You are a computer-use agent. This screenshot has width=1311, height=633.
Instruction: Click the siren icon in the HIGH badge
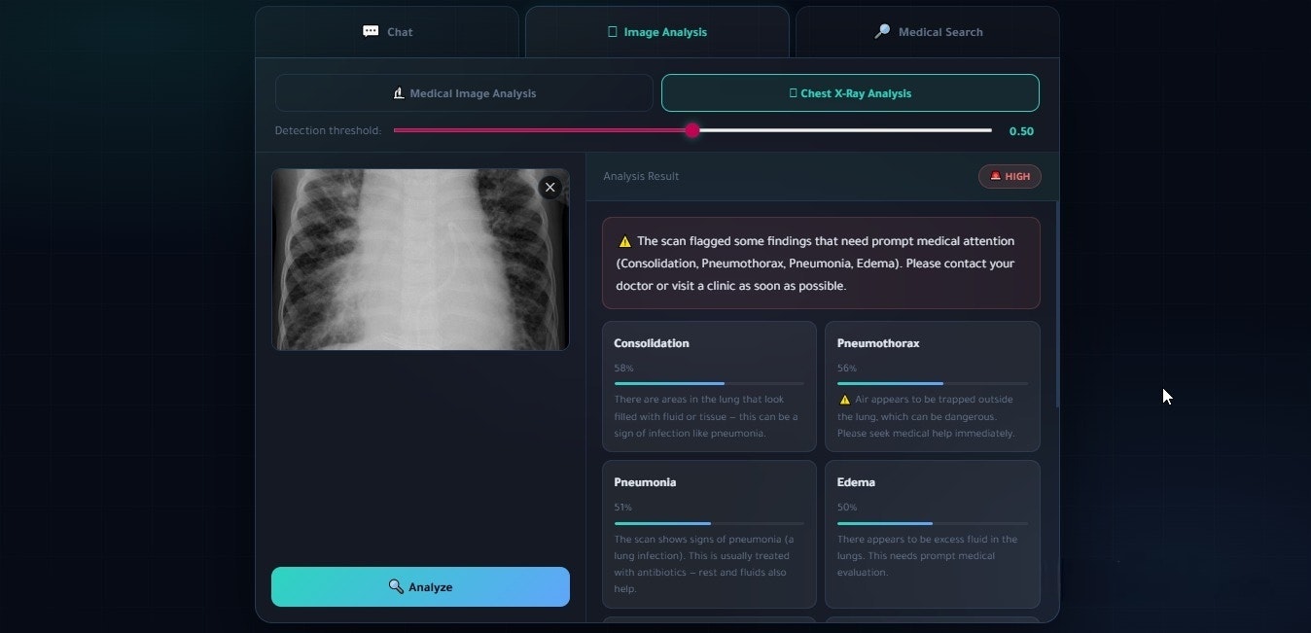tap(995, 176)
